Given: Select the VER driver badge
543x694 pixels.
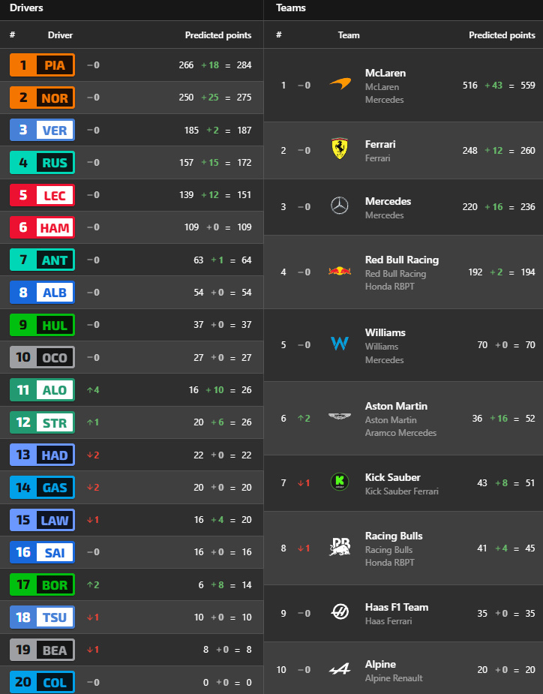Looking at the screenshot, I should 43,130.
